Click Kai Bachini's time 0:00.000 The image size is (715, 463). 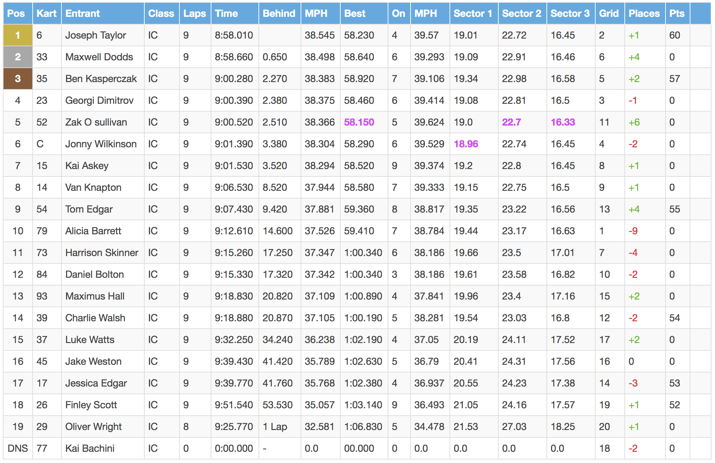coord(234,448)
